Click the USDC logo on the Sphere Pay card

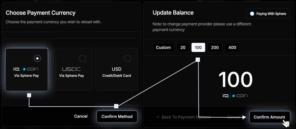click(71, 69)
